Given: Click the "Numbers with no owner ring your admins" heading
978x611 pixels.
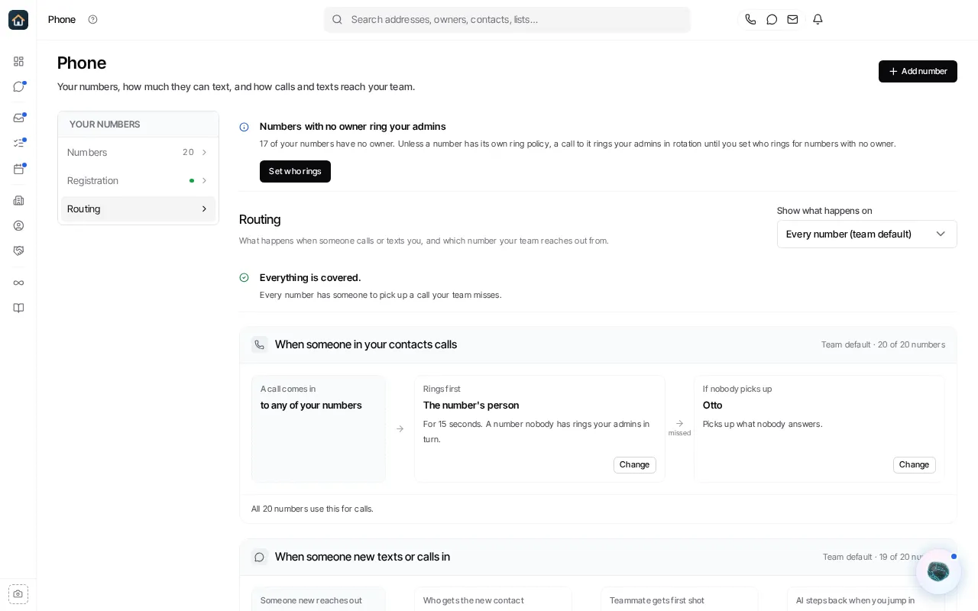Looking at the screenshot, I should [x=353, y=127].
